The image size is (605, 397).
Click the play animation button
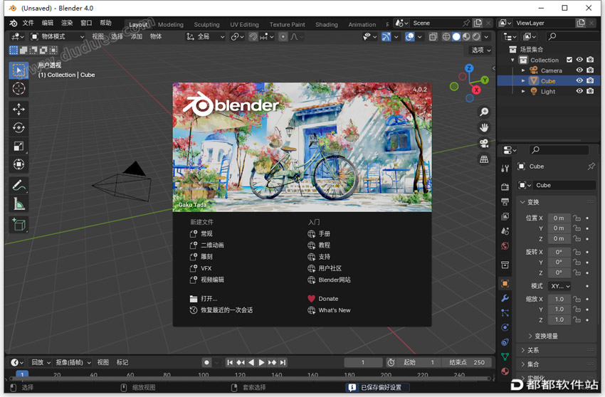261,362
